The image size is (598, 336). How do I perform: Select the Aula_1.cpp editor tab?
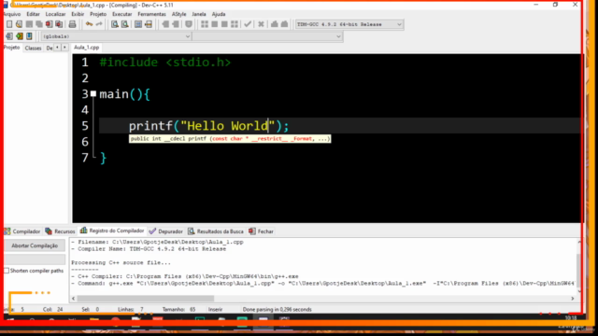[87, 48]
